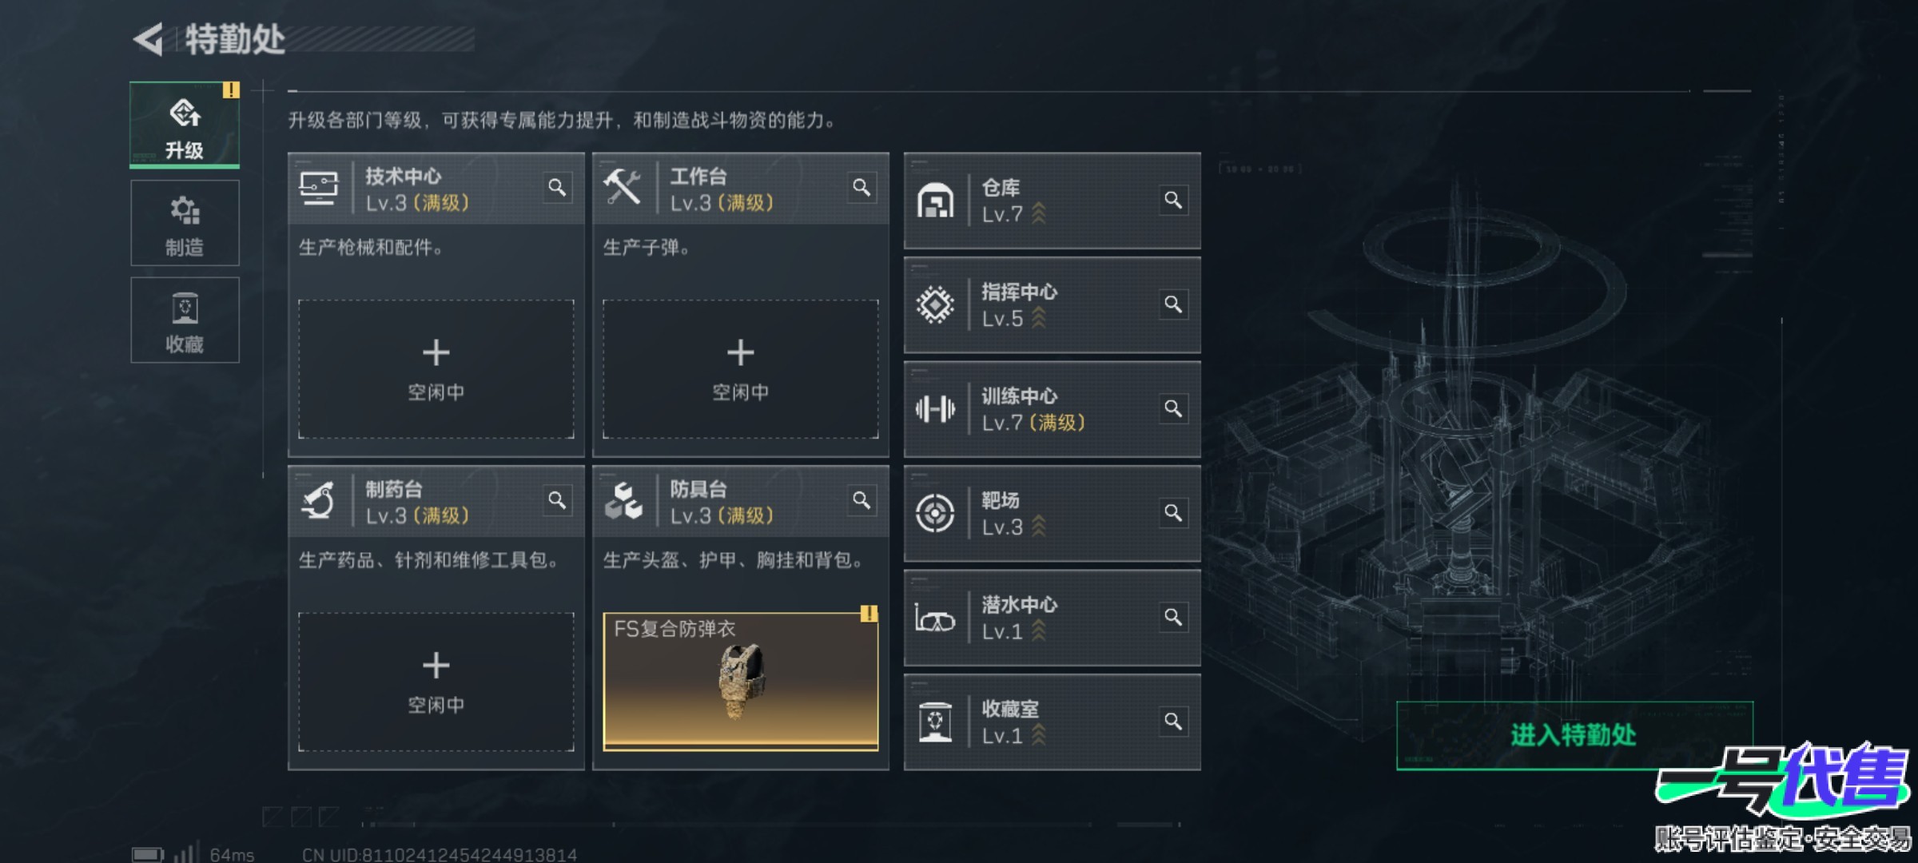Click the 制药台 空闲中 plus slot
This screenshot has width=1918, height=863.
pos(436,682)
